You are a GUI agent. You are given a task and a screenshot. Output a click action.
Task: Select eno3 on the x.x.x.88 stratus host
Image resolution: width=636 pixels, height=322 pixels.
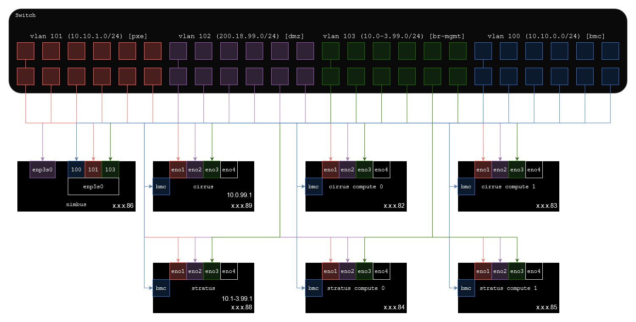pos(212,271)
